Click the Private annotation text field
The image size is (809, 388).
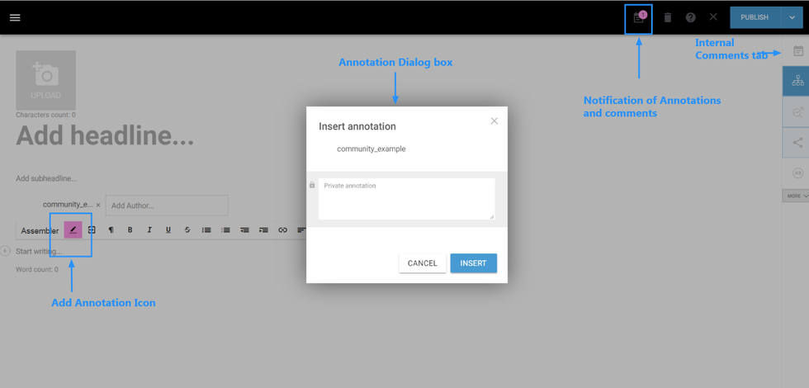coord(406,199)
